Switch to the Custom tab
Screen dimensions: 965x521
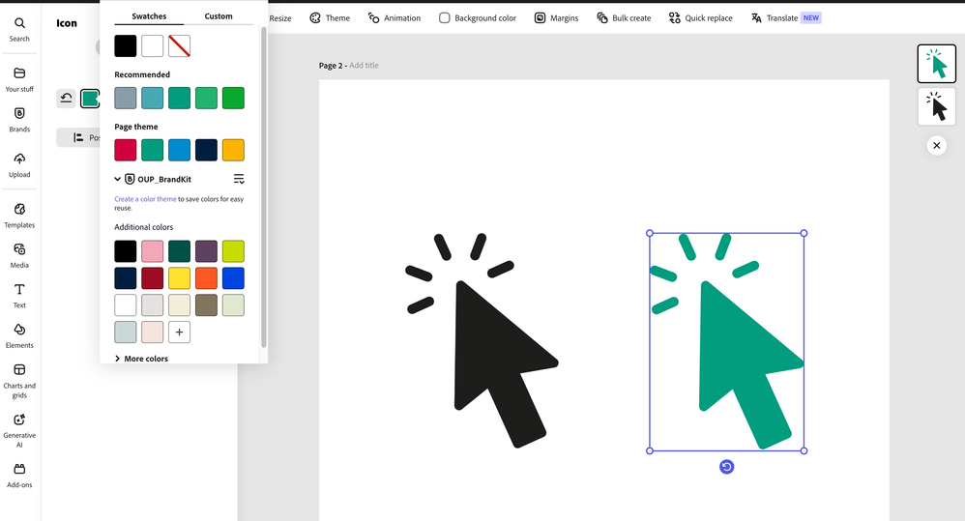219,16
